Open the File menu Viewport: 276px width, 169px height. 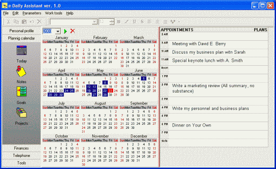pyautogui.click(x=6, y=13)
